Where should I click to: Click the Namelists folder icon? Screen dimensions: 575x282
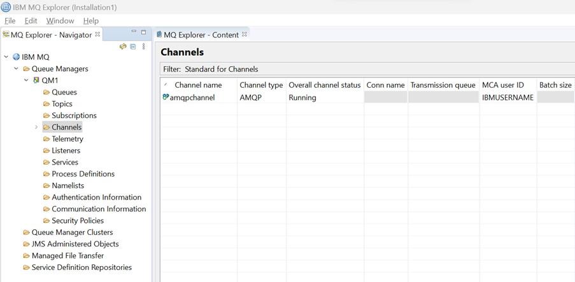(x=46, y=186)
